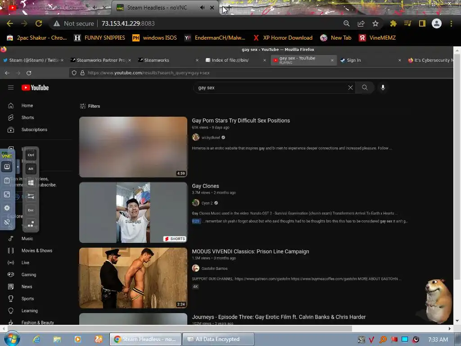461x346 pixels.
Task: Open the New Tab bookmark
Action: pyautogui.click(x=336, y=38)
